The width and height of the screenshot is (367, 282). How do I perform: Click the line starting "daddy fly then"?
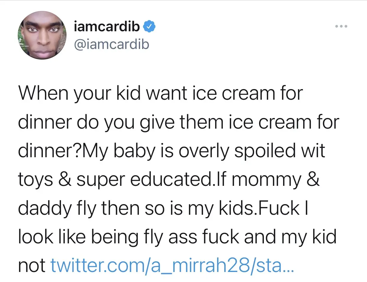[x=163, y=208]
